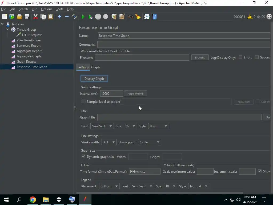273x205 pixels.
Task: Open the Edit menu
Action: pos(12,9)
